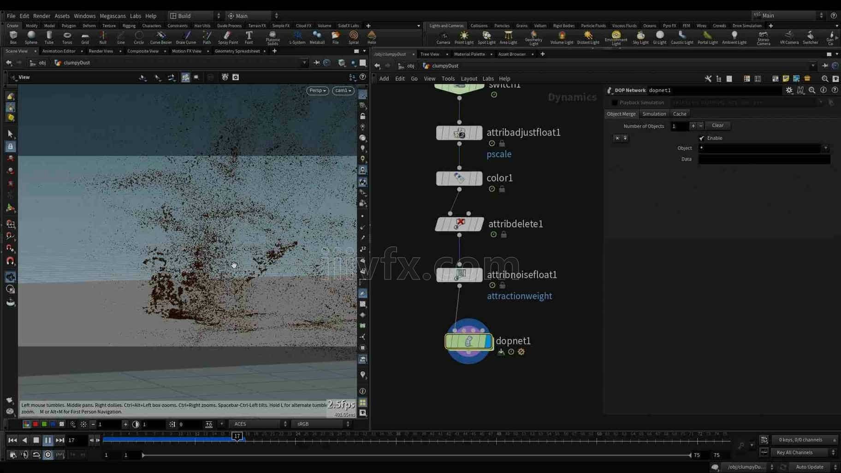Click the Metaball shelf tool
841x473 pixels.
point(317,37)
